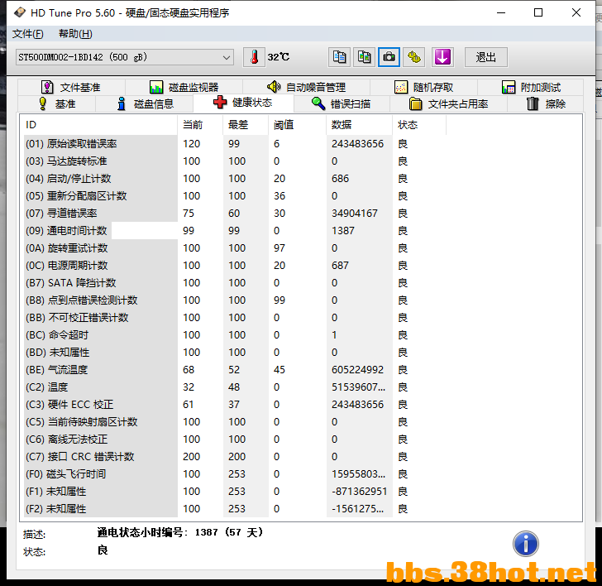Screen dimensions: 602x586
Task: Click the 数据 column header
Action: pyautogui.click(x=359, y=125)
